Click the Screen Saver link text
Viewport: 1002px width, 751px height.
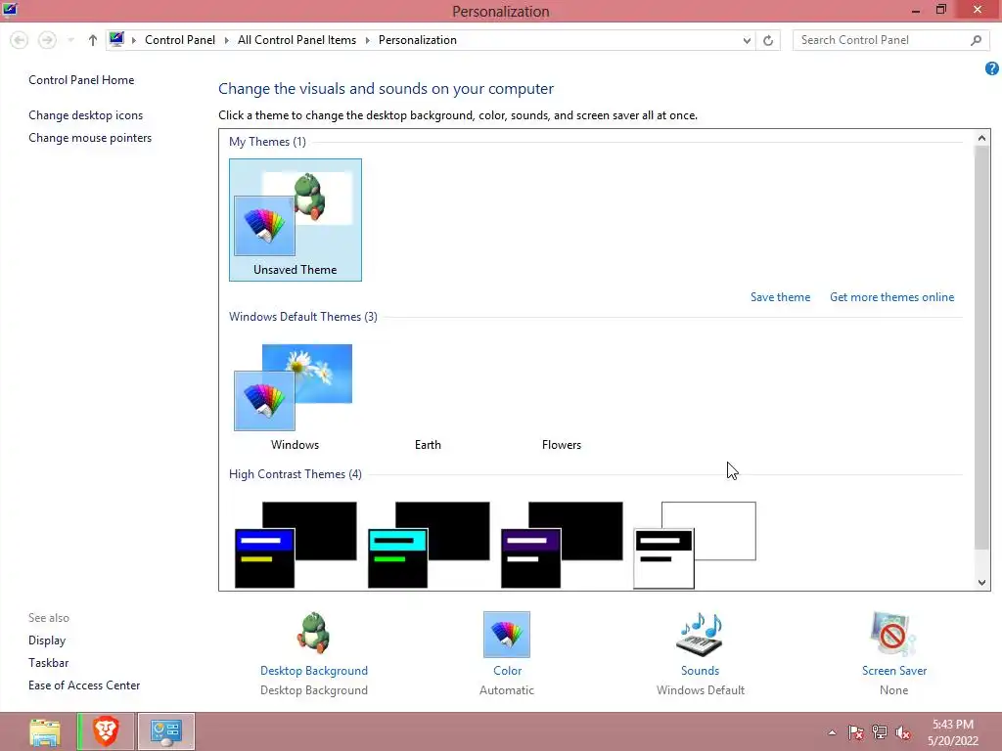894,671
